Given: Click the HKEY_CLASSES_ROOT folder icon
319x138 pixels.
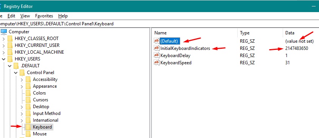Looking at the screenshot, I should 10,39.
